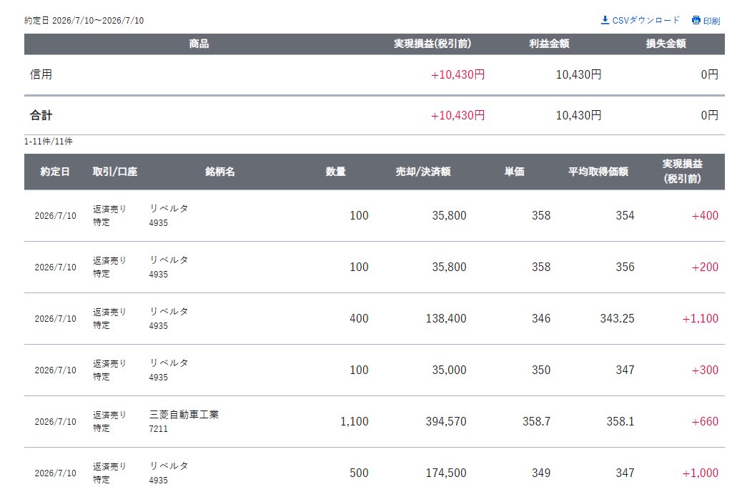Click the 単価 column header

tap(514, 172)
